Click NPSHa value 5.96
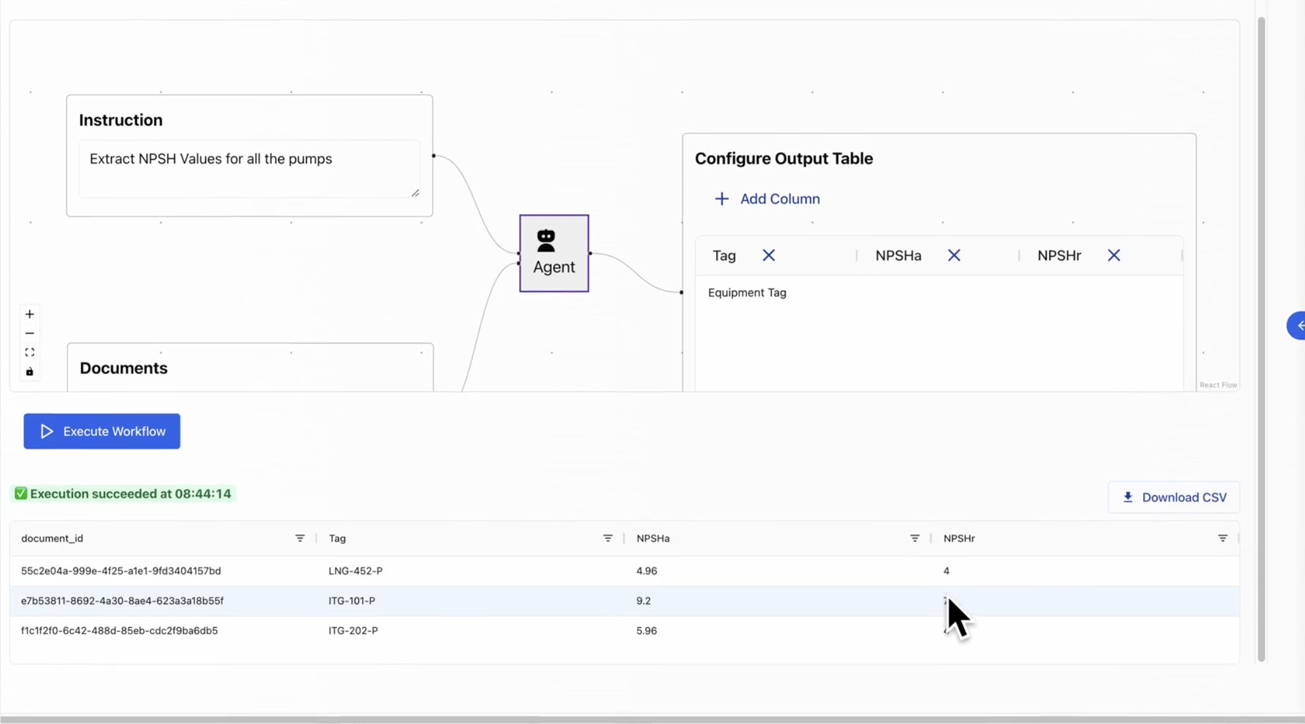Screen dimensions: 1305x724 [646, 630]
